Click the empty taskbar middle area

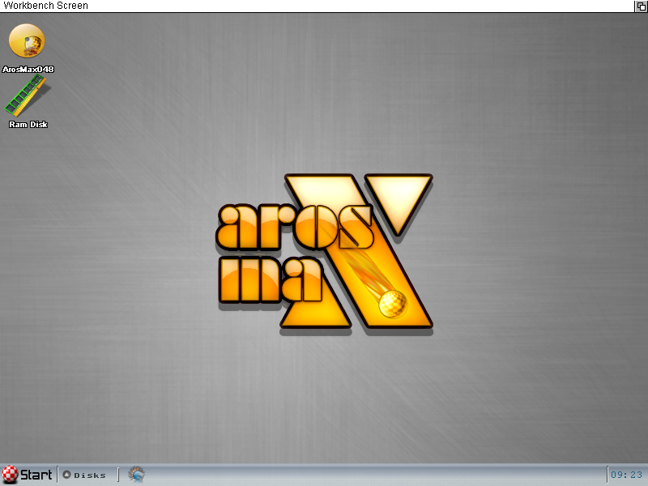(x=372, y=475)
